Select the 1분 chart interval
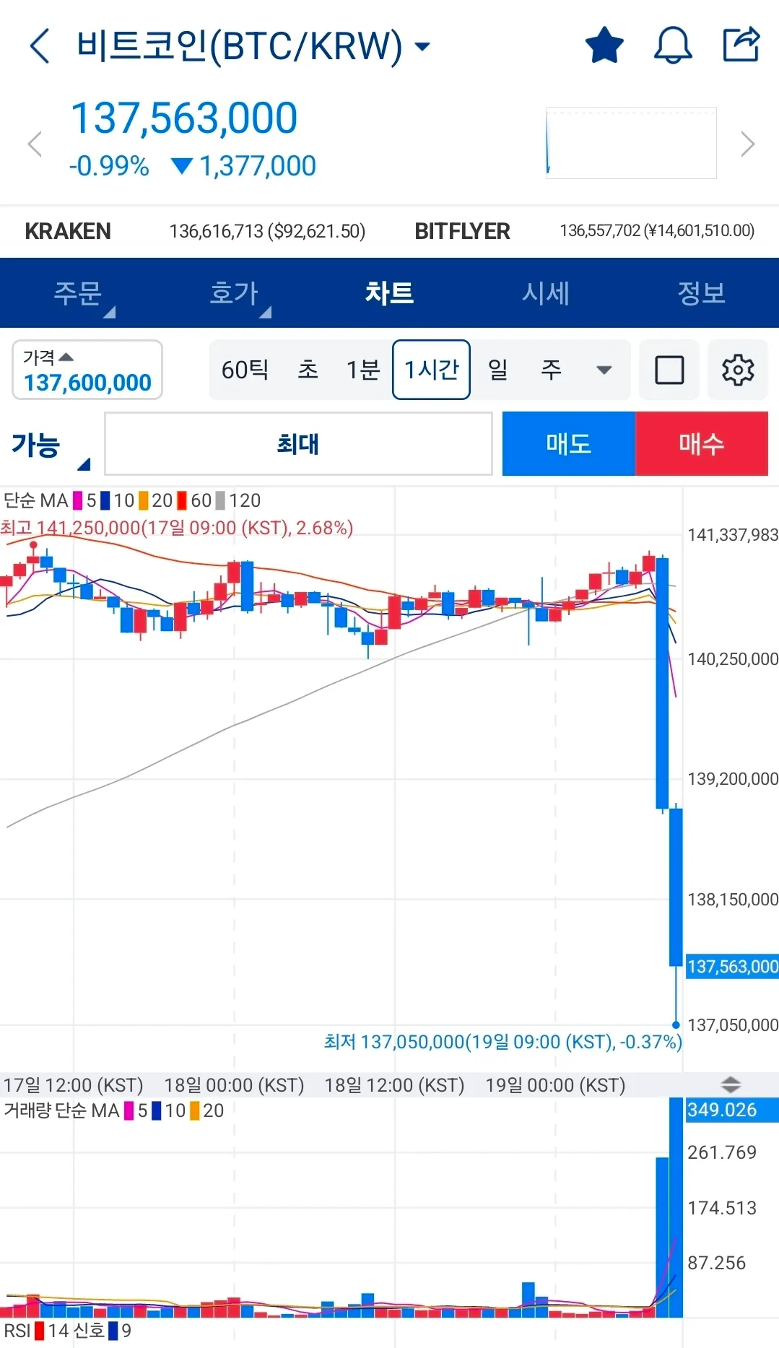This screenshot has width=779, height=1348. (x=362, y=370)
